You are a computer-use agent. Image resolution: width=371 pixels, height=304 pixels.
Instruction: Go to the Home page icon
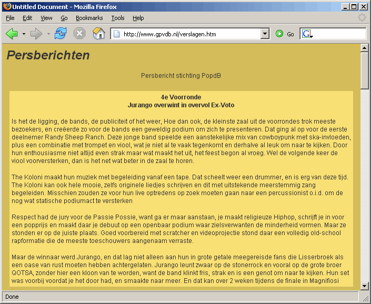98,33
